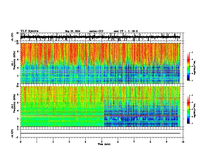Click the 'ch.3(V)' axis label
The height and width of the screenshot is (159, 206).
click(x=12, y=133)
